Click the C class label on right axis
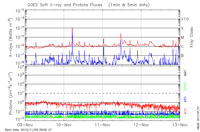The width and height of the screenshot is (200, 132). point(182,46)
